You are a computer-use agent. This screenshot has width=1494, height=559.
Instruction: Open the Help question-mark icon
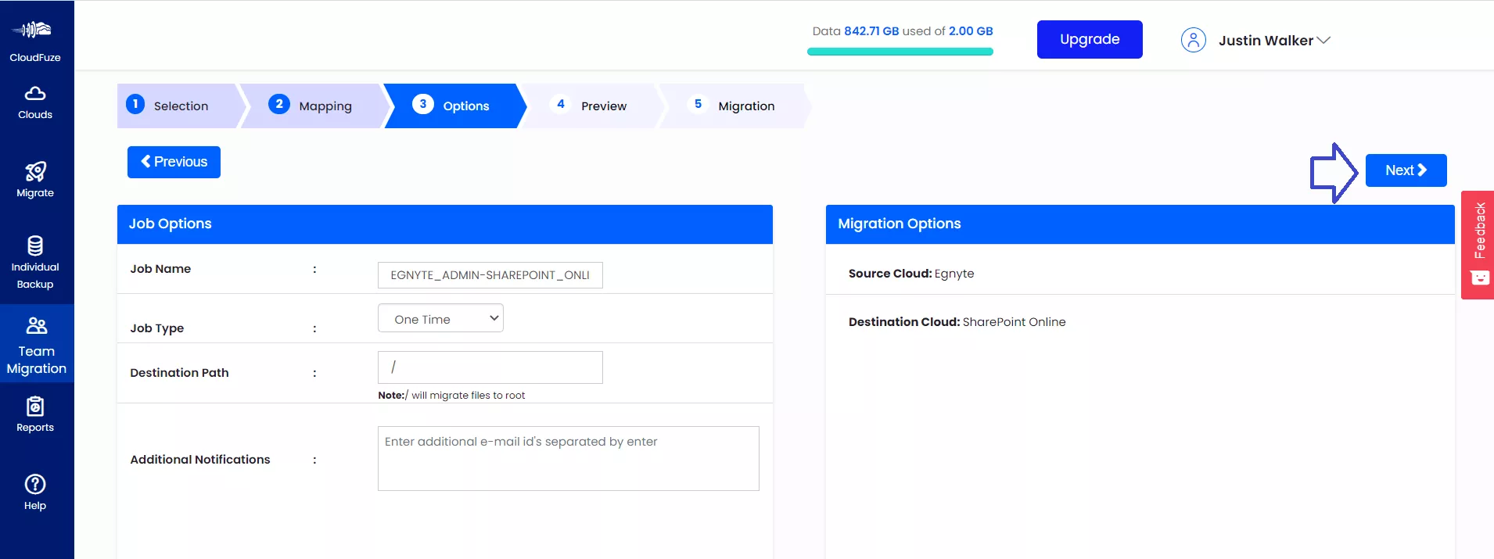click(35, 484)
